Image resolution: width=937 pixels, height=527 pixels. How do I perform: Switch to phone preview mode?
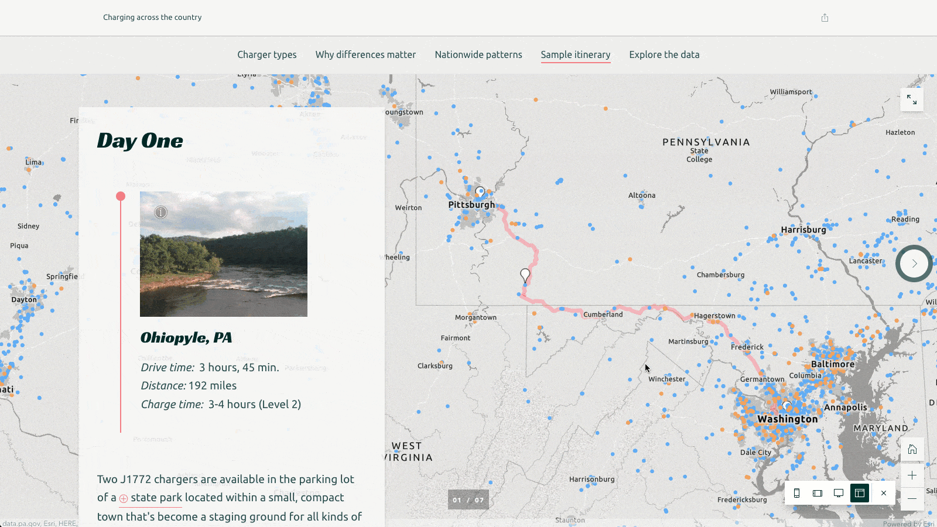796,493
